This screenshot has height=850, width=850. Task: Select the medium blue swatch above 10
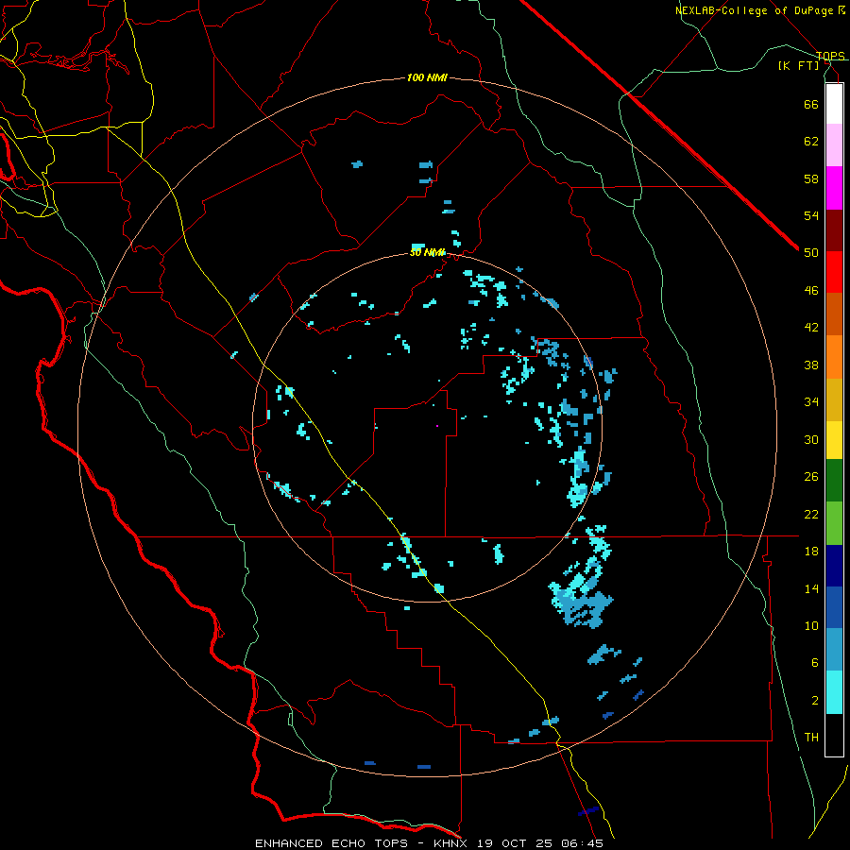coord(834,607)
